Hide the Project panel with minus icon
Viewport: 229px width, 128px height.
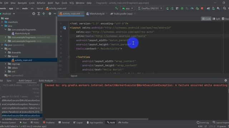point(55,14)
